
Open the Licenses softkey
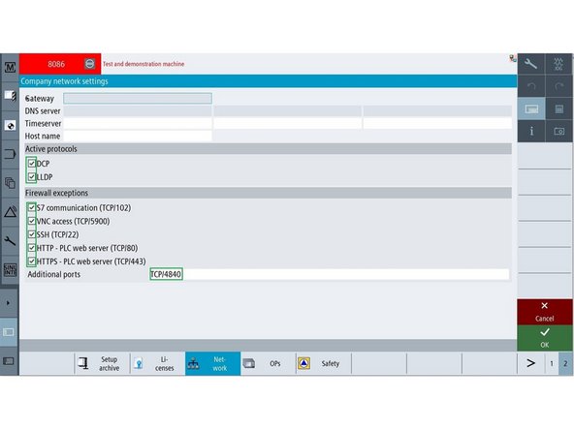(157, 363)
